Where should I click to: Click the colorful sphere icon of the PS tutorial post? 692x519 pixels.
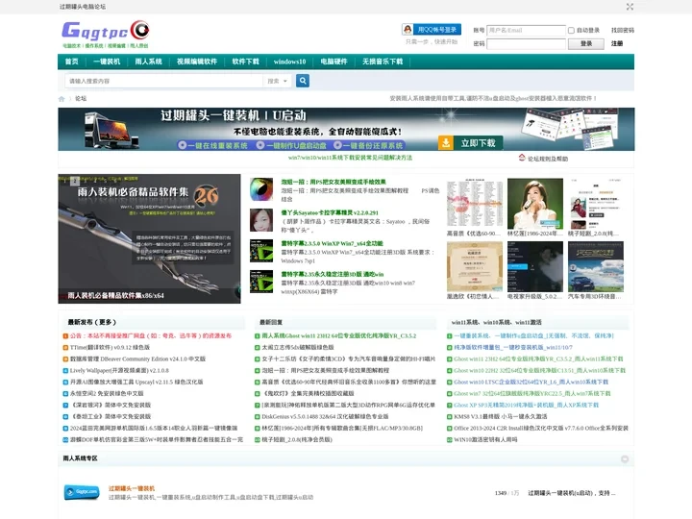pos(261,189)
